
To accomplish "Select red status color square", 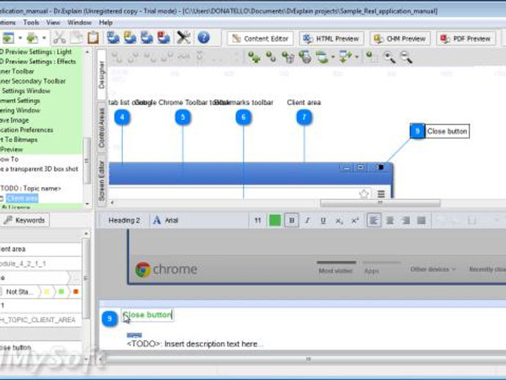I will [76, 292].
